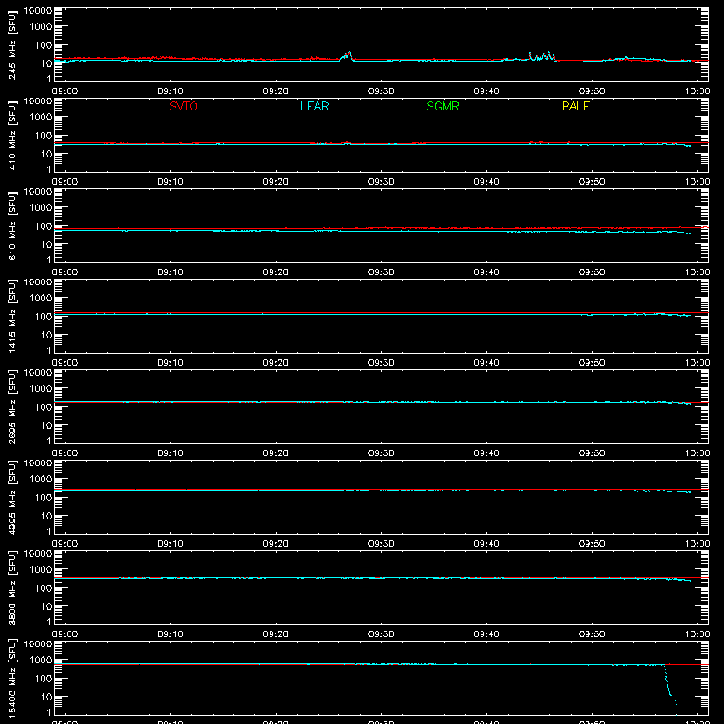Select the 8800 MHz [SFU] axis title

(x=13, y=587)
